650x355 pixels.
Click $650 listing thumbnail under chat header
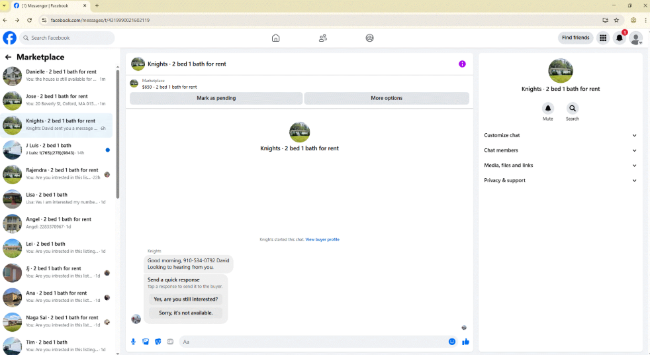pos(134,83)
